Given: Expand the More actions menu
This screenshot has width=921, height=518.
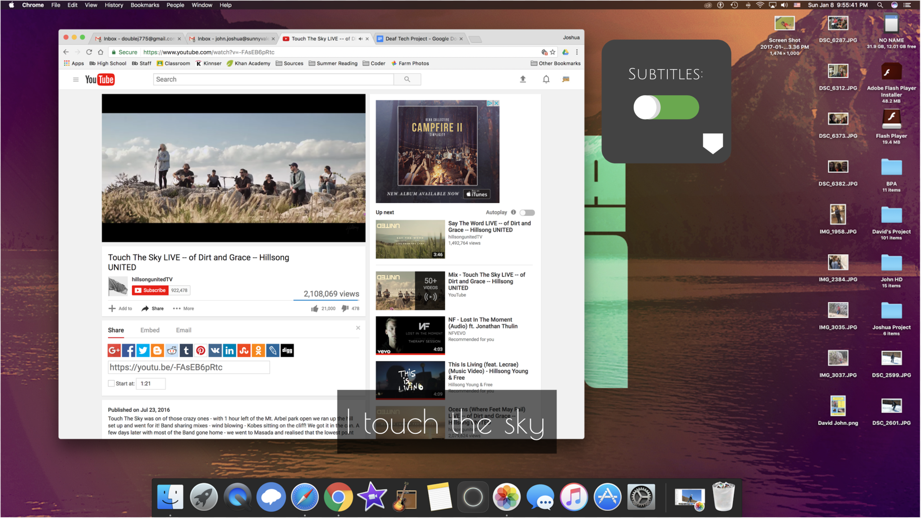Looking at the screenshot, I should tap(184, 308).
